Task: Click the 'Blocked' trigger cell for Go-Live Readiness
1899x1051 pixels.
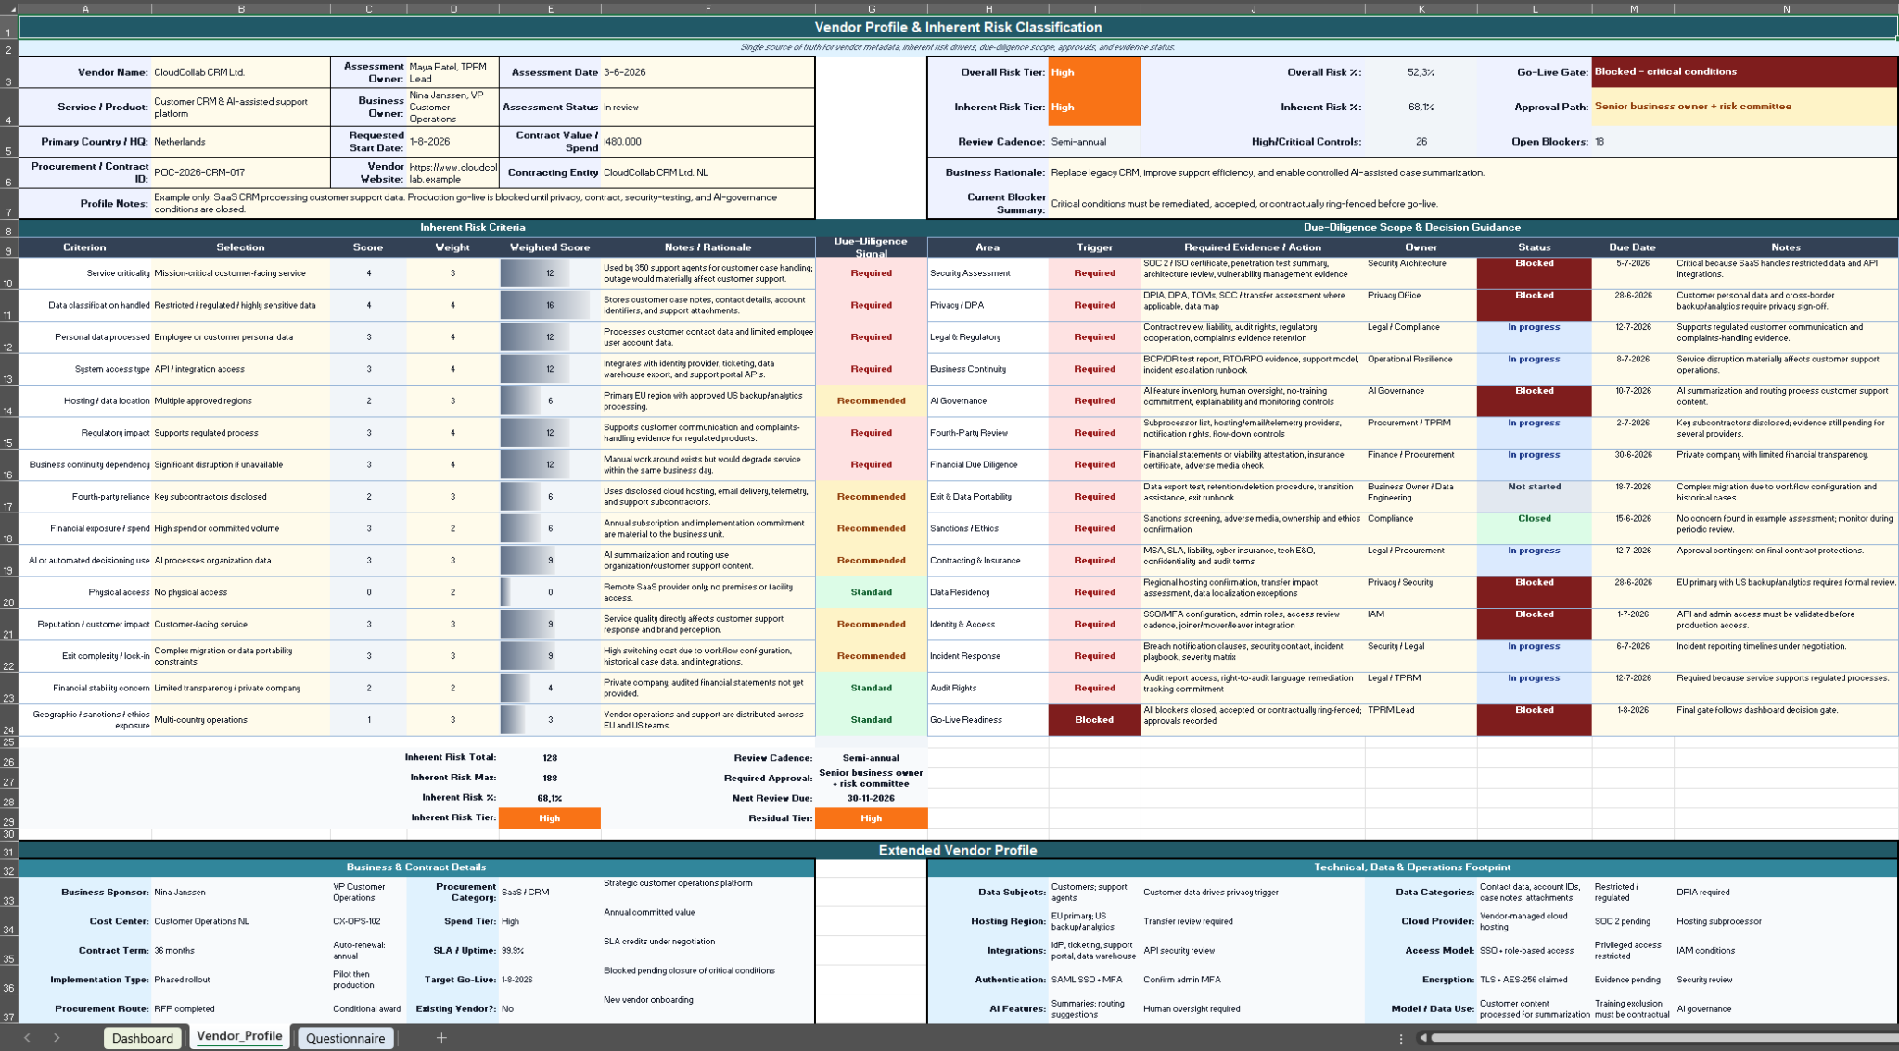Action: coord(1094,720)
